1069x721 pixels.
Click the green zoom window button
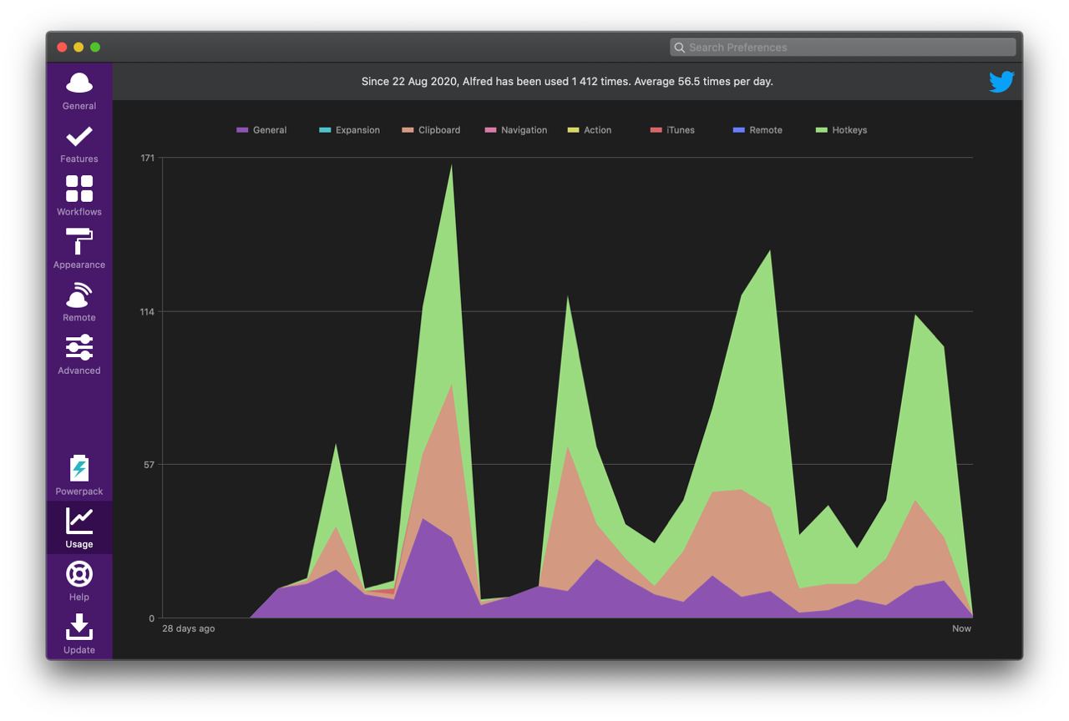coord(95,48)
